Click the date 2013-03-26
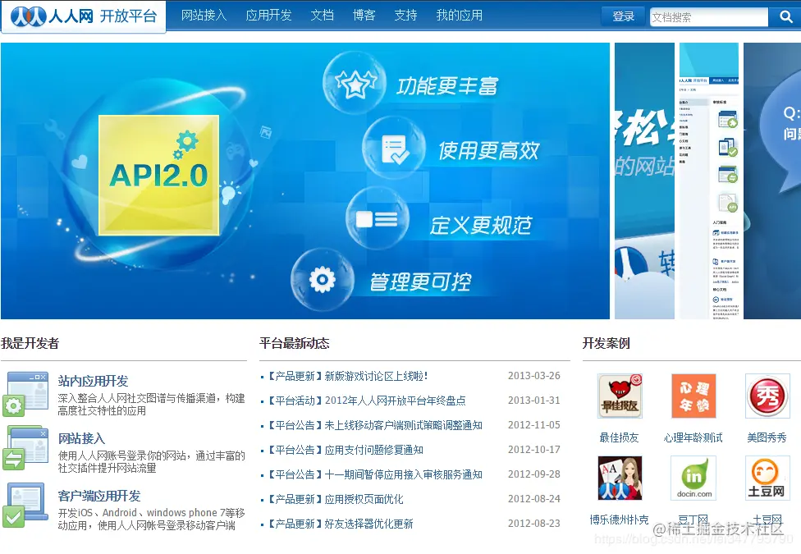This screenshot has width=801, height=554. 533,376
